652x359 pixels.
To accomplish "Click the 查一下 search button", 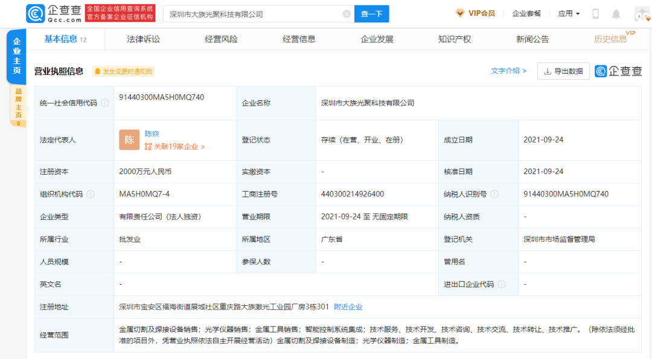I will pyautogui.click(x=371, y=14).
